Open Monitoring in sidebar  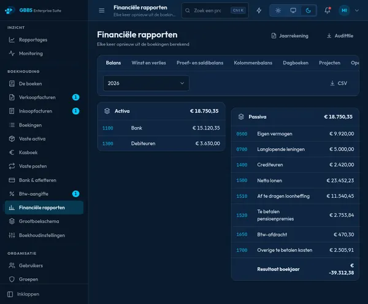point(44,53)
